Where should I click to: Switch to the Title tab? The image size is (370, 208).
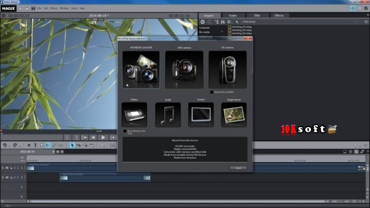(257, 16)
